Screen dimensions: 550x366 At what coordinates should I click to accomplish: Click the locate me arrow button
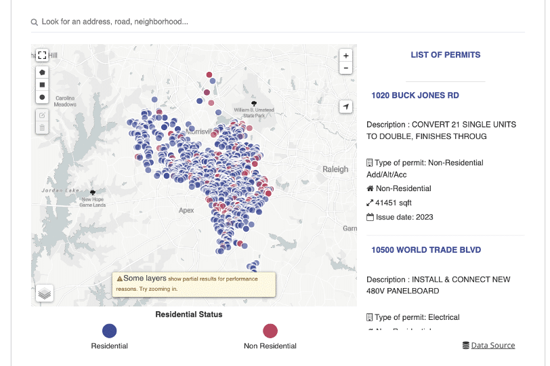tap(346, 107)
